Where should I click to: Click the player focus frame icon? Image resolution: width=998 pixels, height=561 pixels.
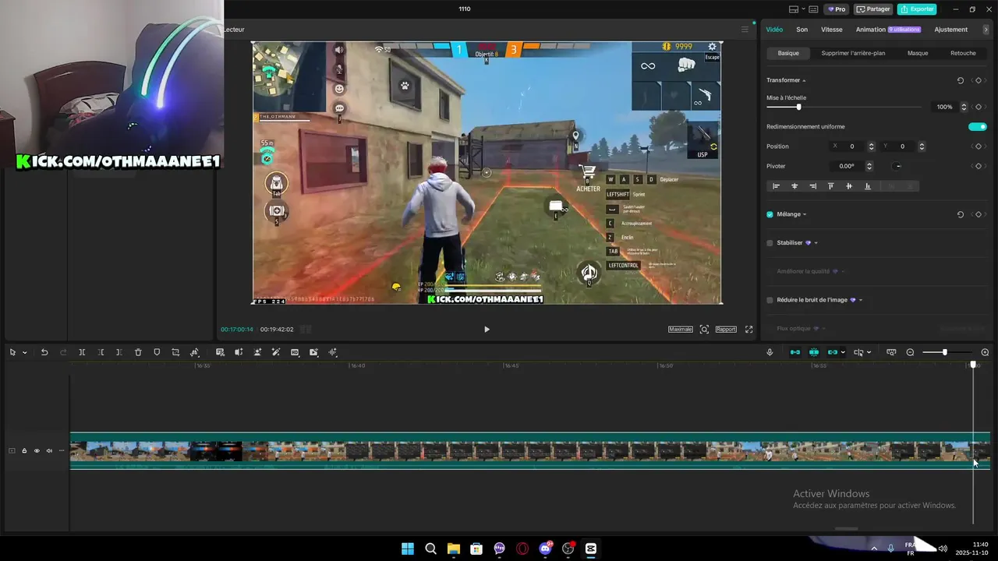704,330
